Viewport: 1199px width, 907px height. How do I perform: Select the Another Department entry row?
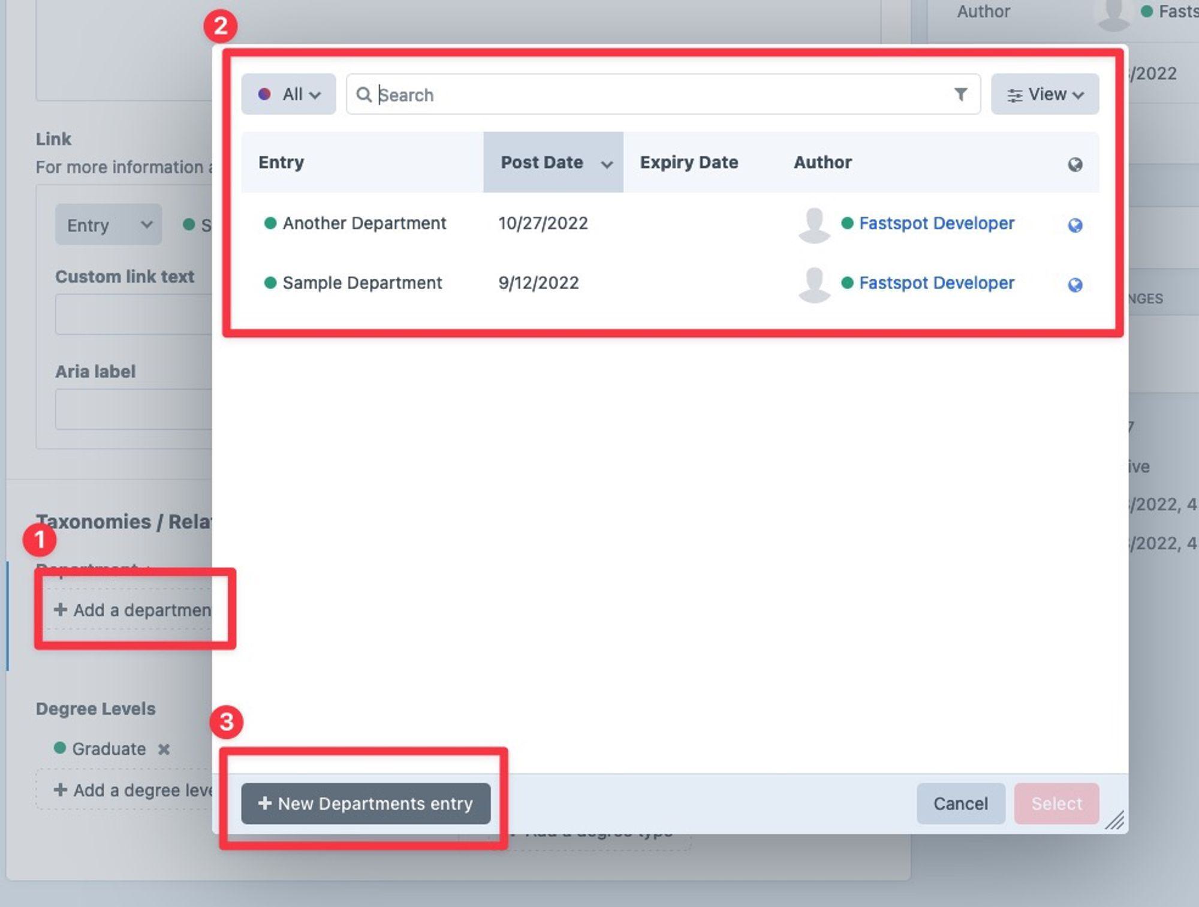tap(364, 223)
